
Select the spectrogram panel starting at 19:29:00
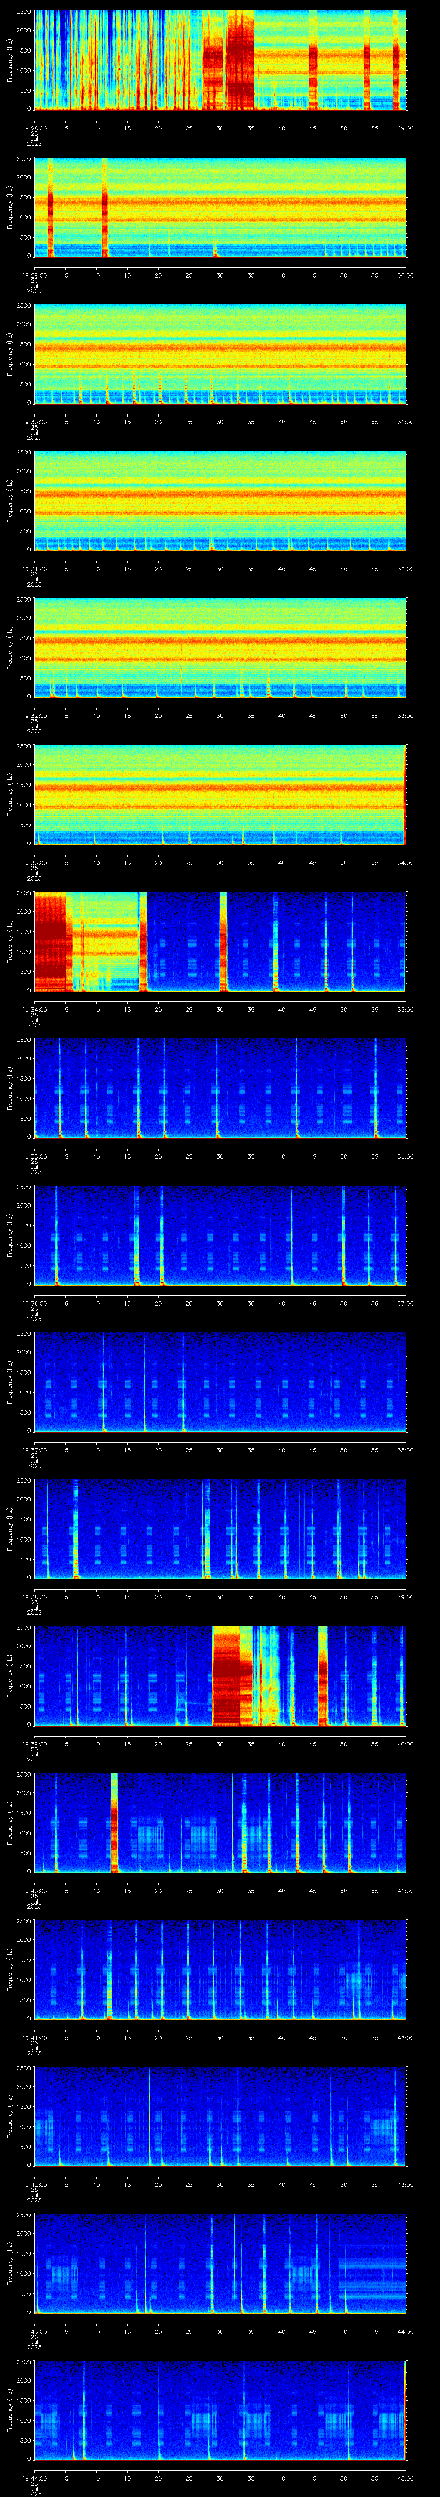pyautogui.click(x=220, y=207)
